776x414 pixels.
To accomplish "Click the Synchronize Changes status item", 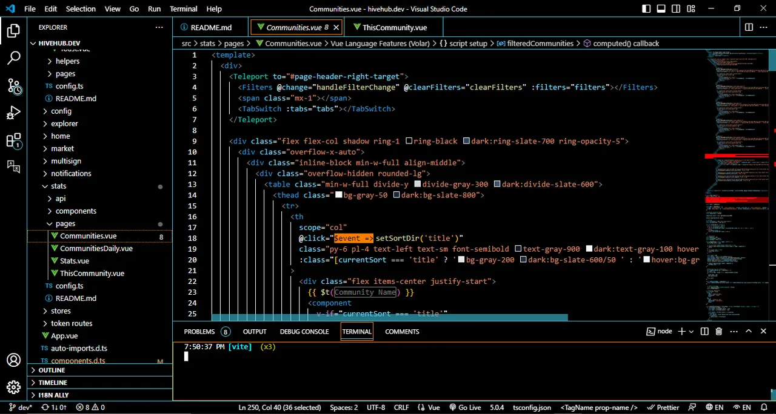I will 54,407.
